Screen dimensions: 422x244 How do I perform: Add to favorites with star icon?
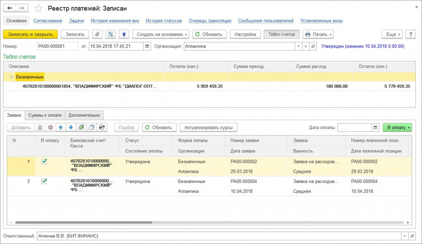click(x=38, y=8)
